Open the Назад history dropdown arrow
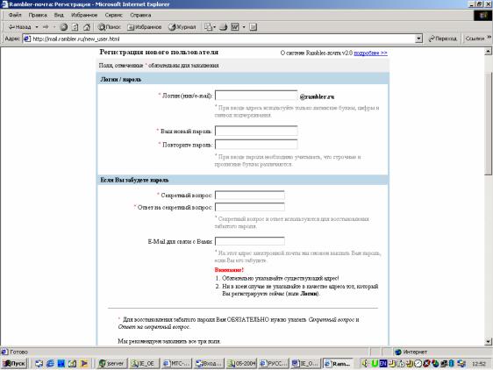Screen dimensions: 493x370 click(37, 27)
